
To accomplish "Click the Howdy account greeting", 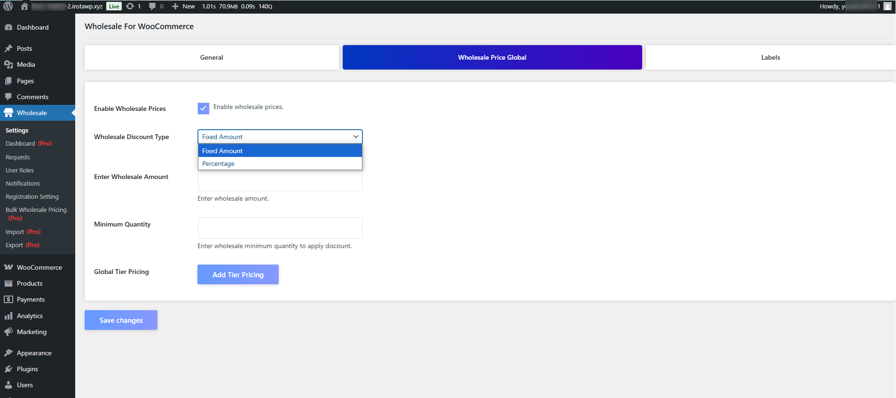I will tap(849, 6).
